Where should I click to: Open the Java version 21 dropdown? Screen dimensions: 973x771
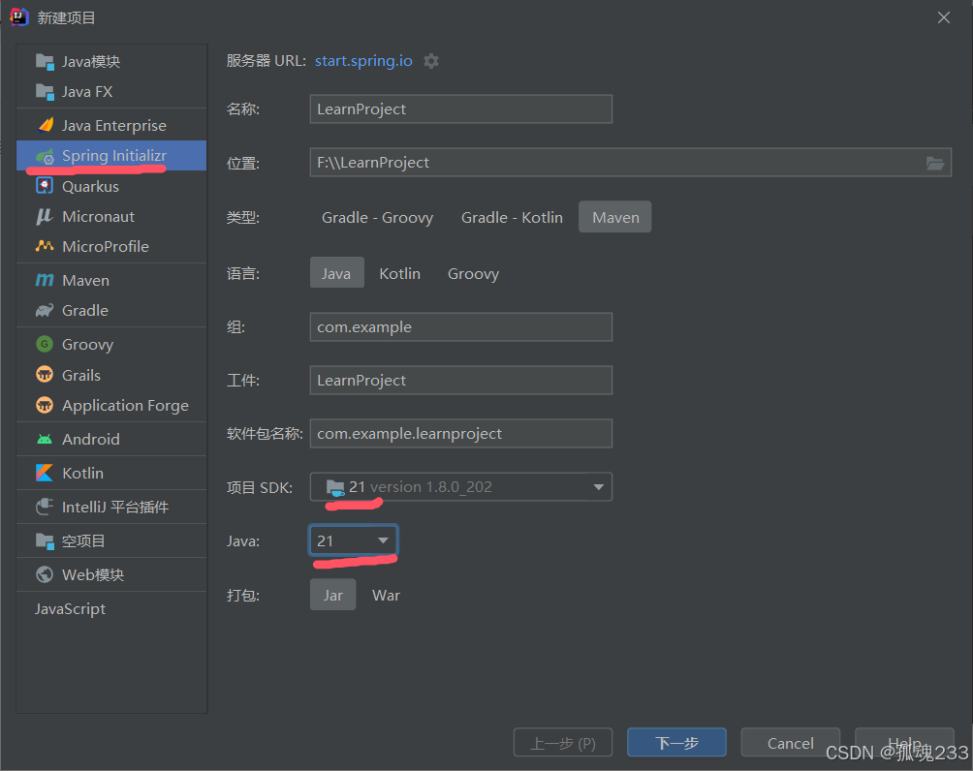(353, 540)
